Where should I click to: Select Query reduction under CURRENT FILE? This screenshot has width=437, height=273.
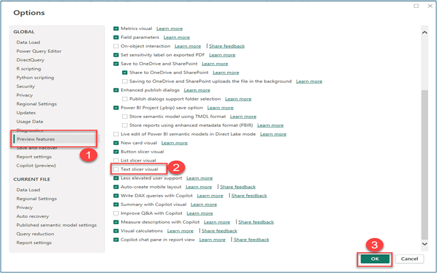pyautogui.click(x=35, y=234)
